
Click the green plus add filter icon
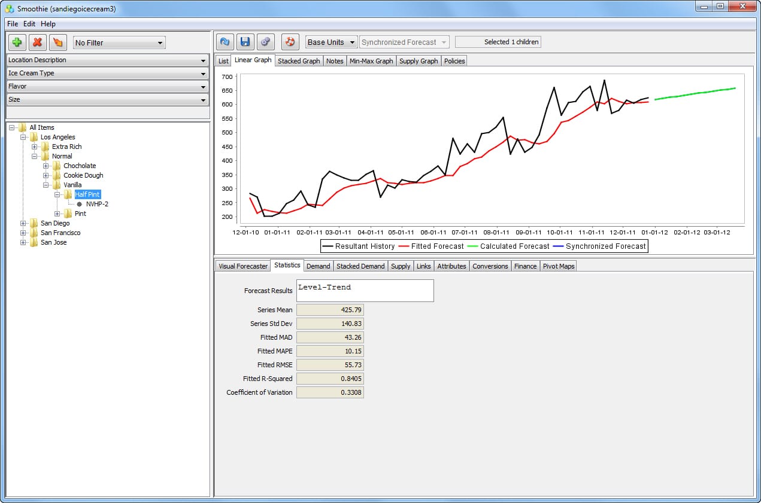click(x=17, y=42)
